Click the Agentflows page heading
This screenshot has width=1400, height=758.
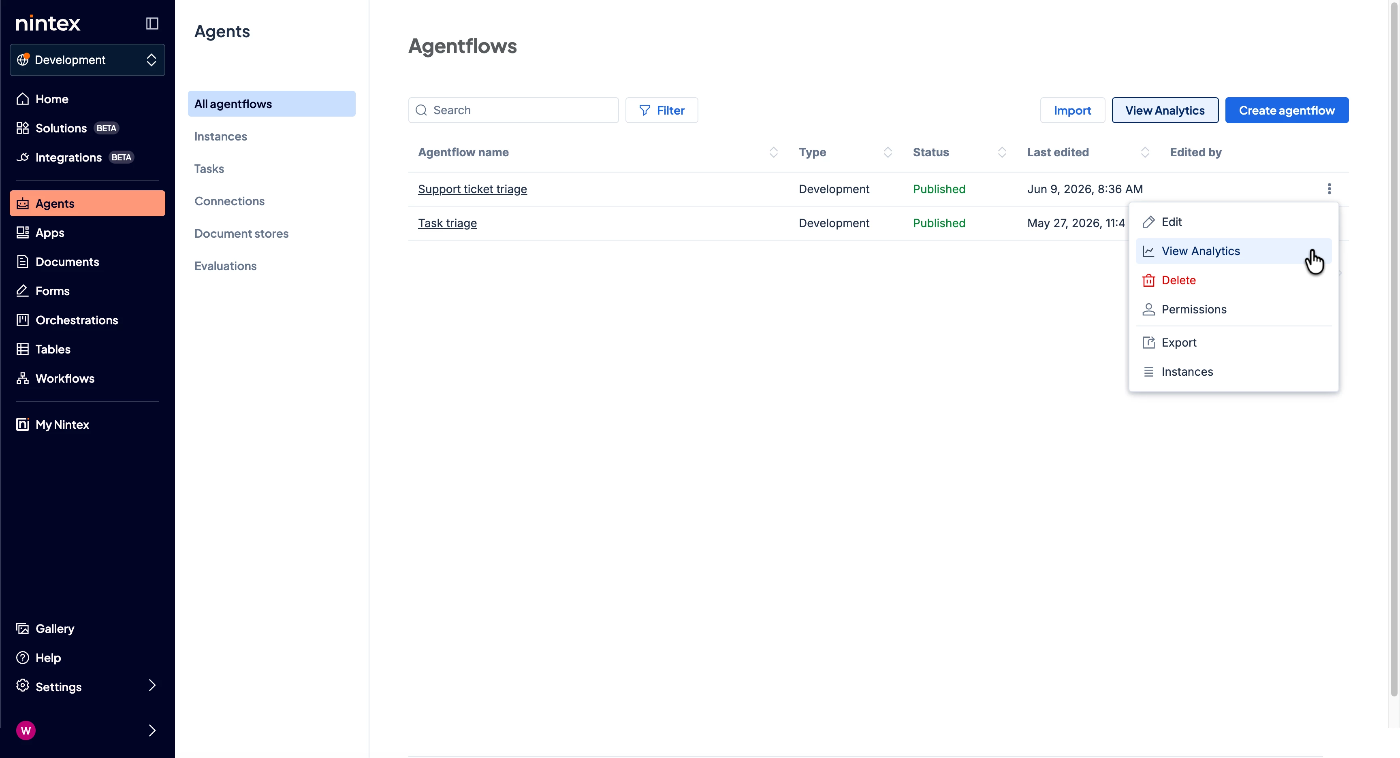click(463, 46)
